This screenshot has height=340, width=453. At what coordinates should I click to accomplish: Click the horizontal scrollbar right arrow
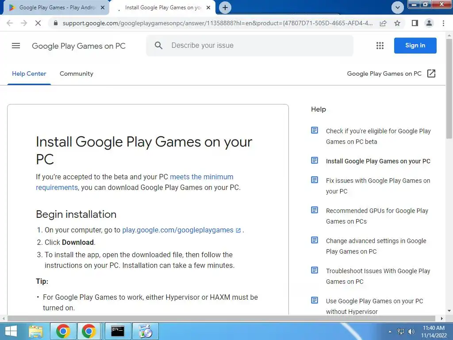coord(442,319)
